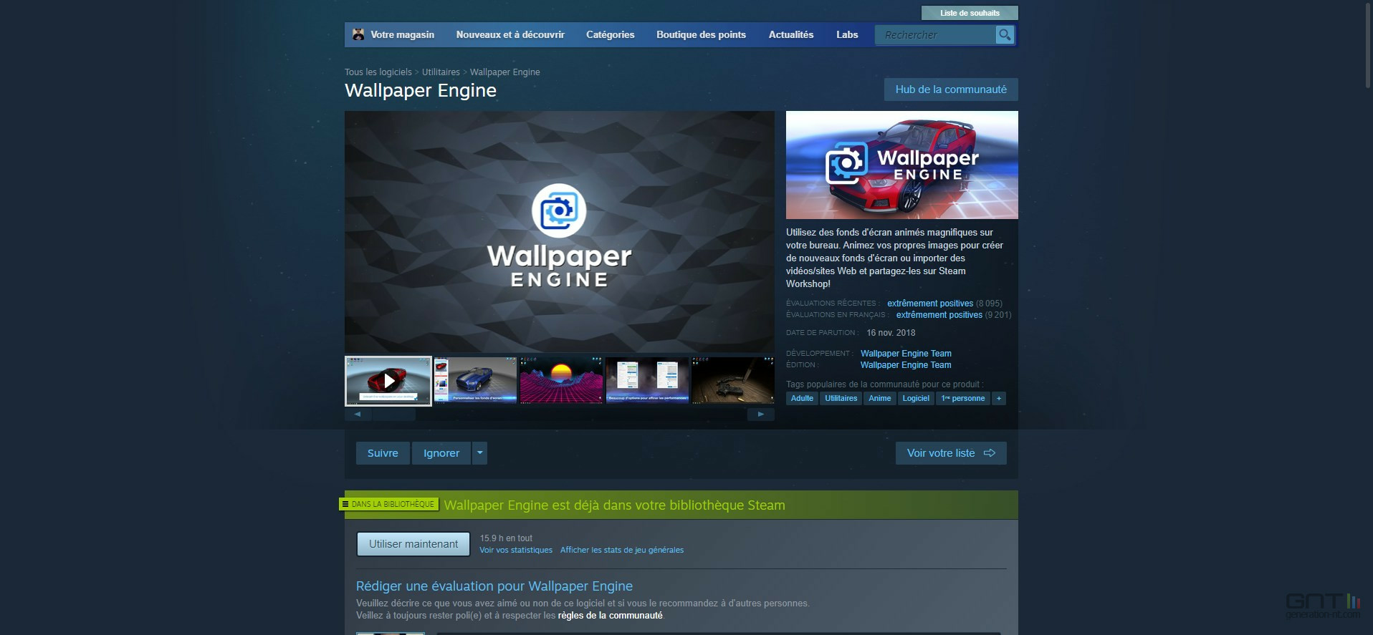
Task: Click the plus tag button
Action: click(999, 399)
